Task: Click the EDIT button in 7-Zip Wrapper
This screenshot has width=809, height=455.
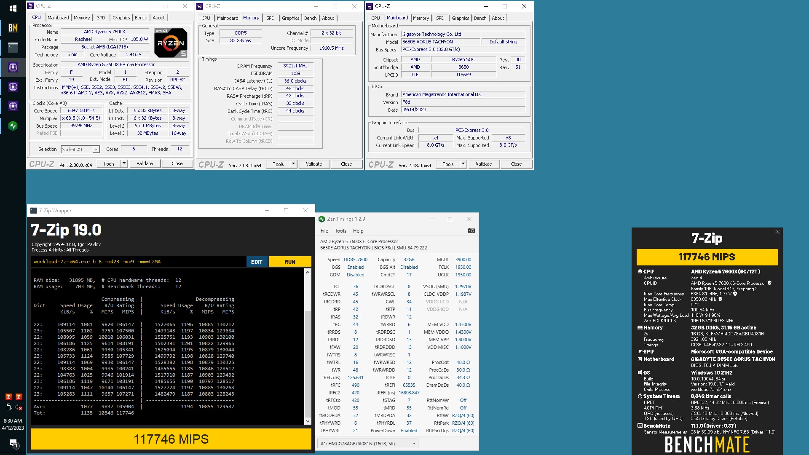Action: click(x=257, y=262)
